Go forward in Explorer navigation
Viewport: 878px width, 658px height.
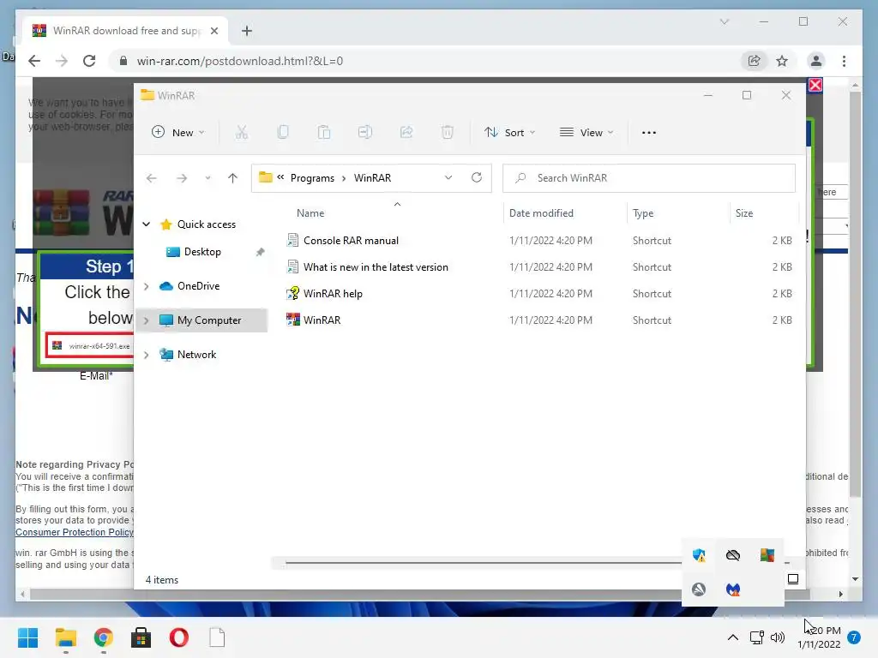click(182, 178)
